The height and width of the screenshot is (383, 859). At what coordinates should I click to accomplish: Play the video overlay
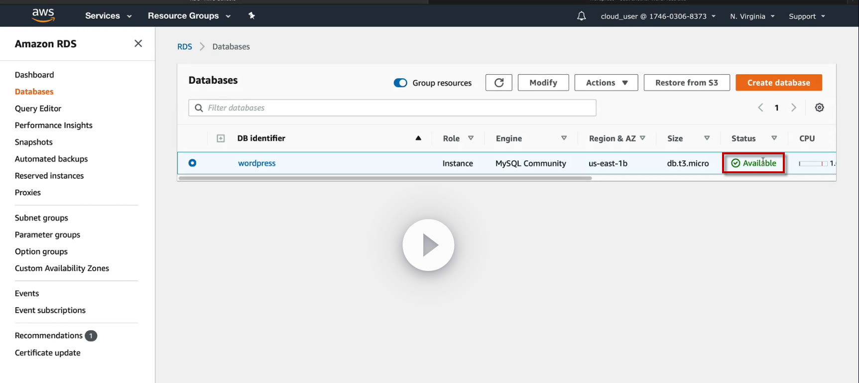pos(428,245)
